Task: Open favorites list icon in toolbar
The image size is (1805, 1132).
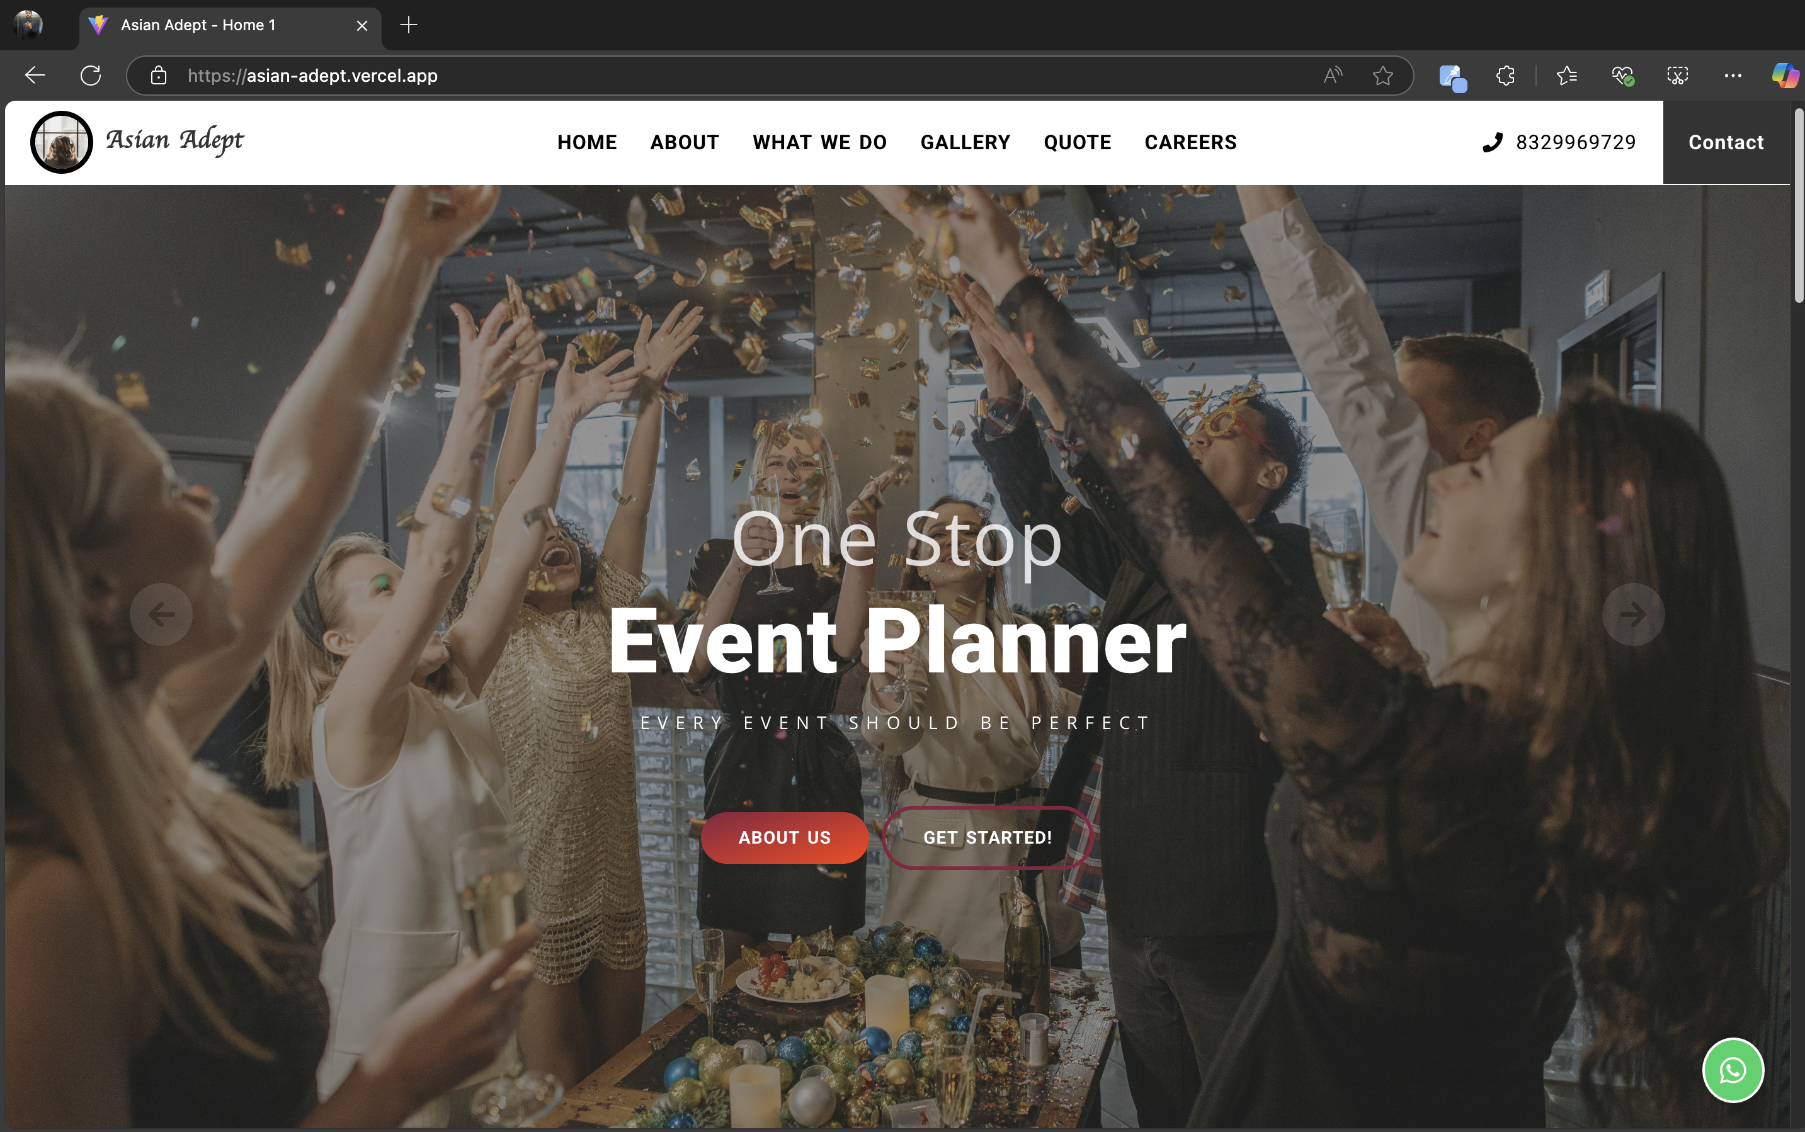Action: (1567, 76)
